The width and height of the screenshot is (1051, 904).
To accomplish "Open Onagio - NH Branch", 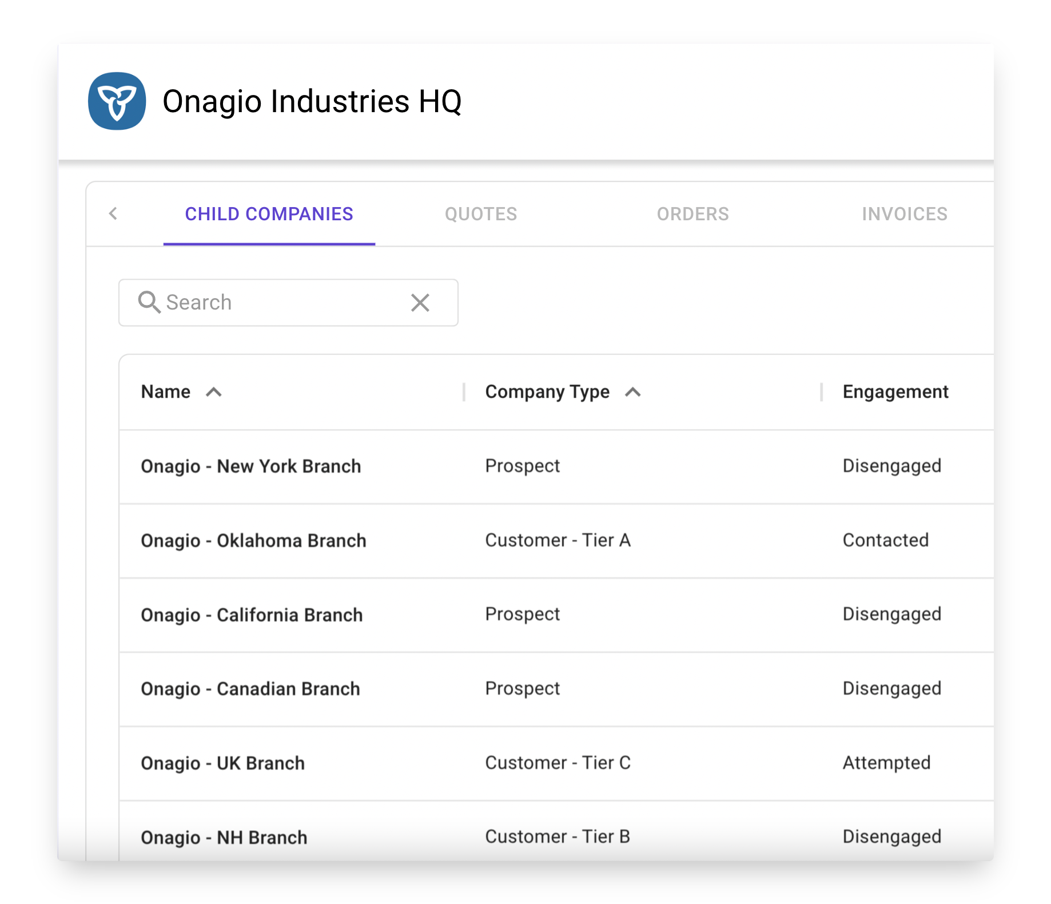I will 224,838.
